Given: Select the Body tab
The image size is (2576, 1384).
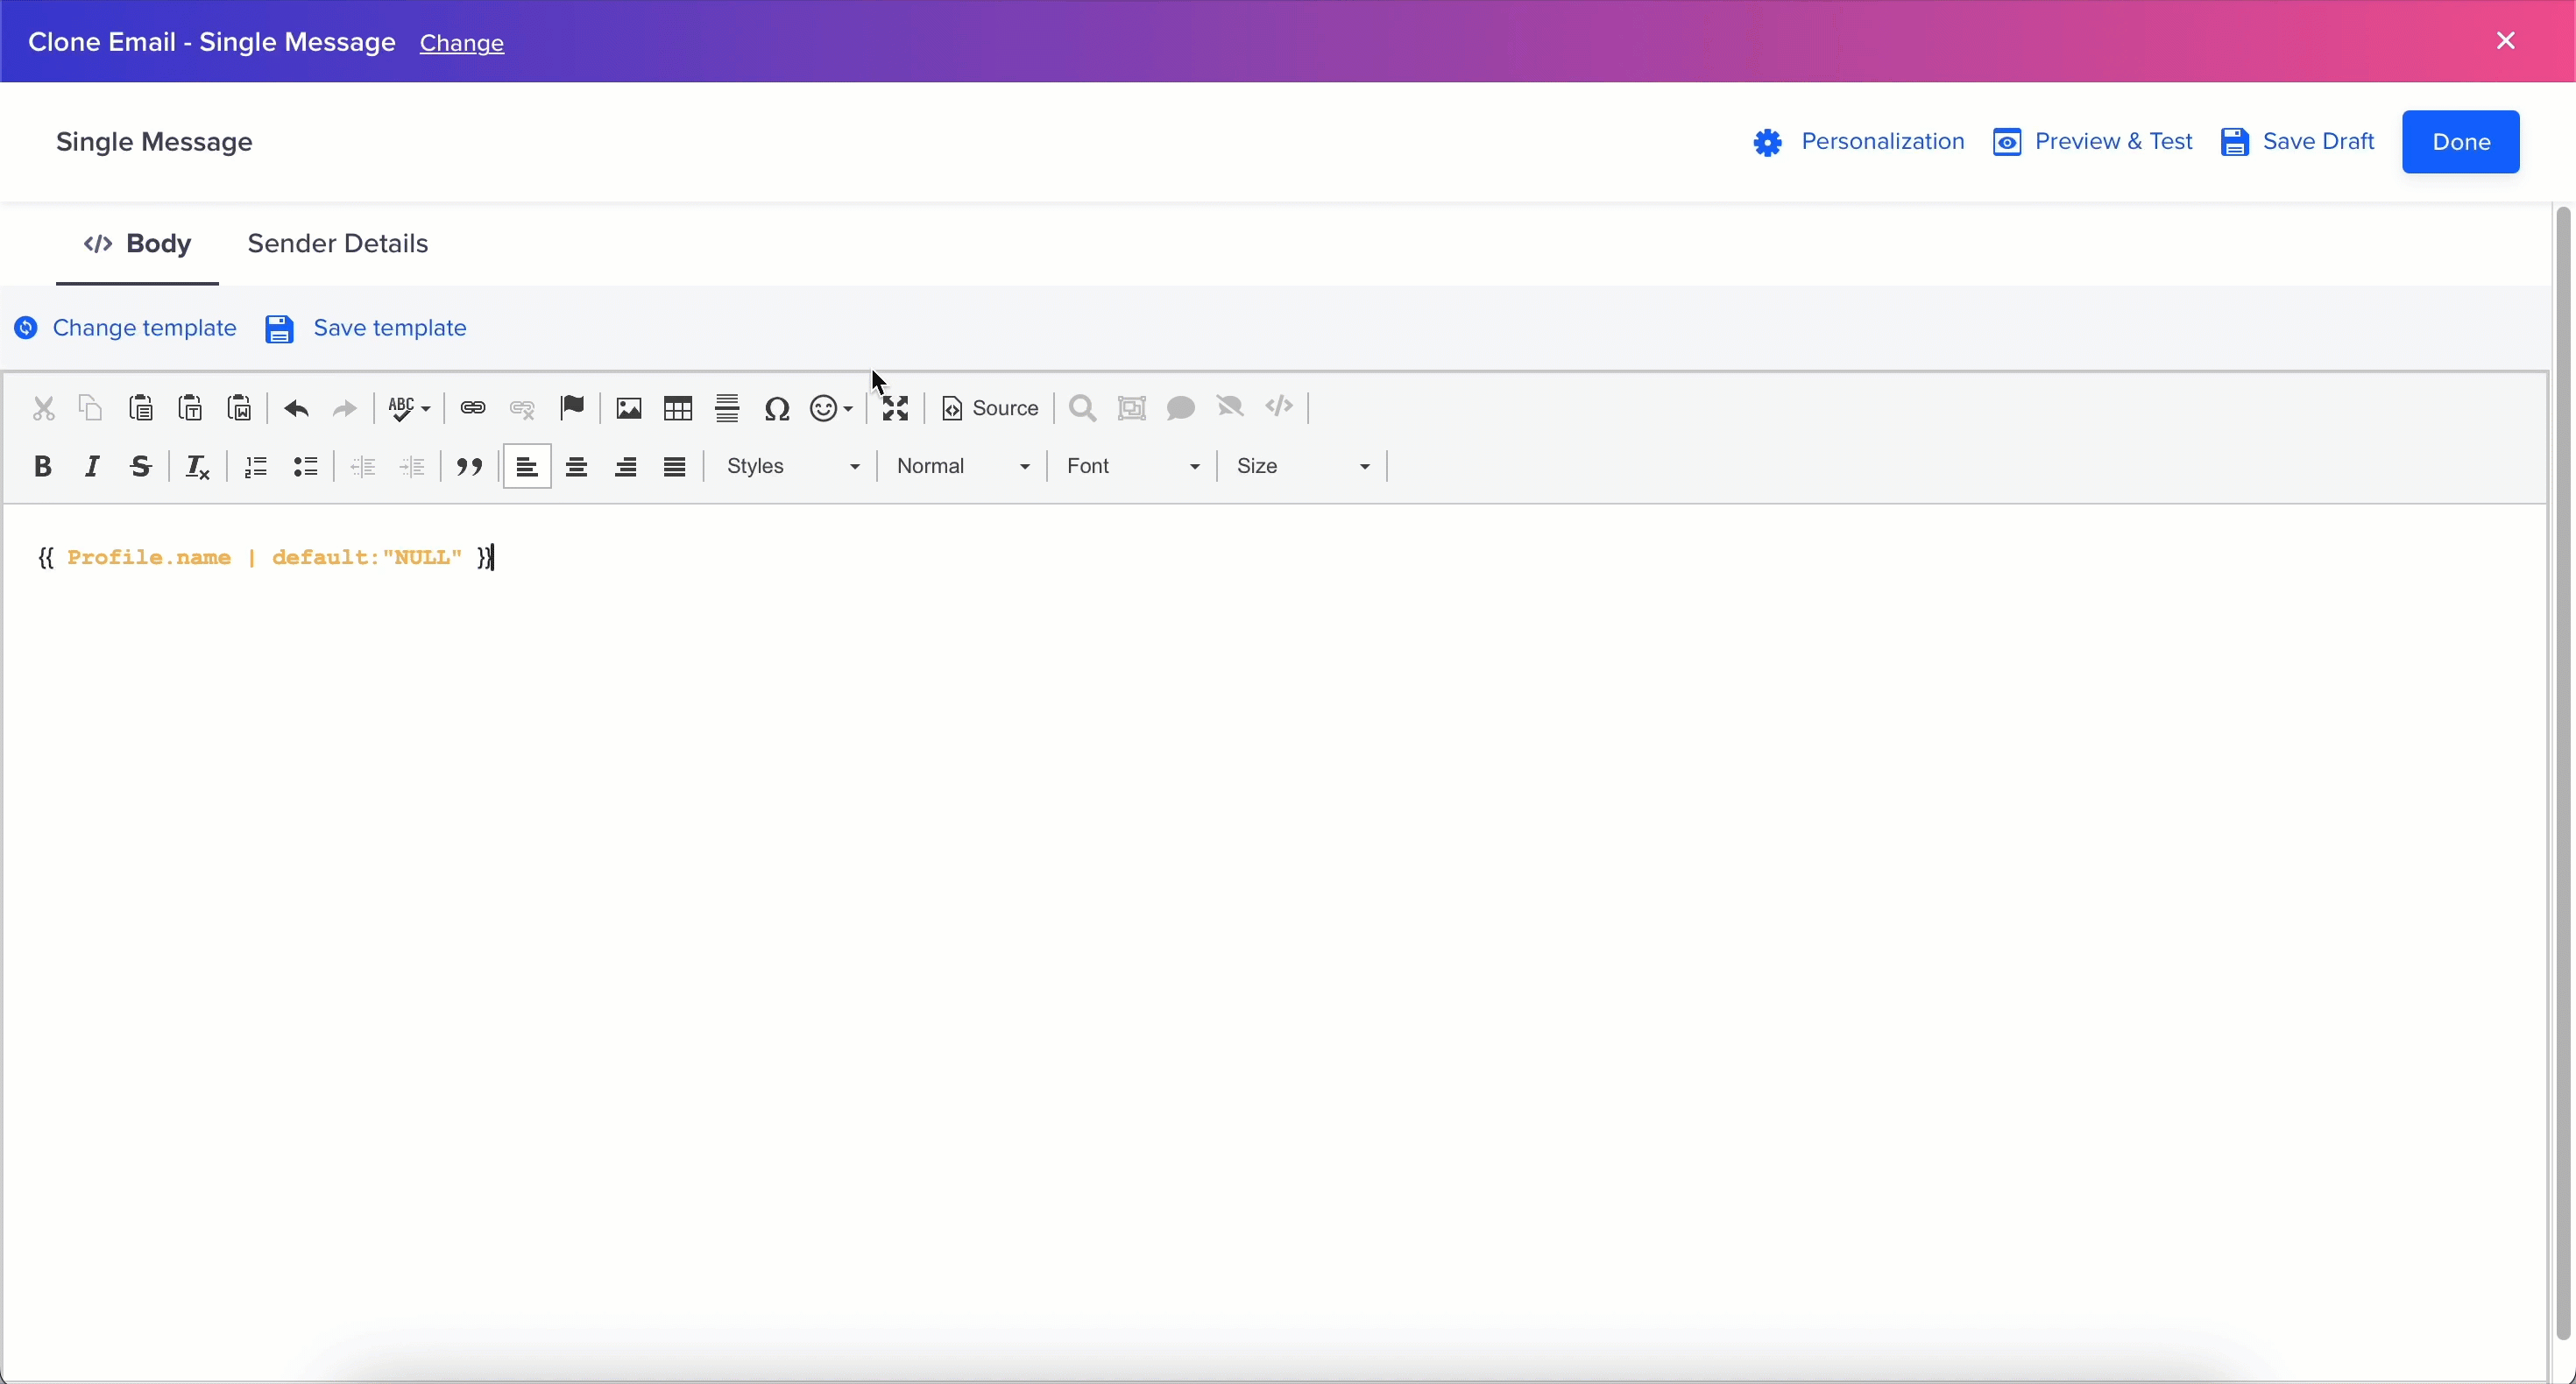Looking at the screenshot, I should click(138, 244).
